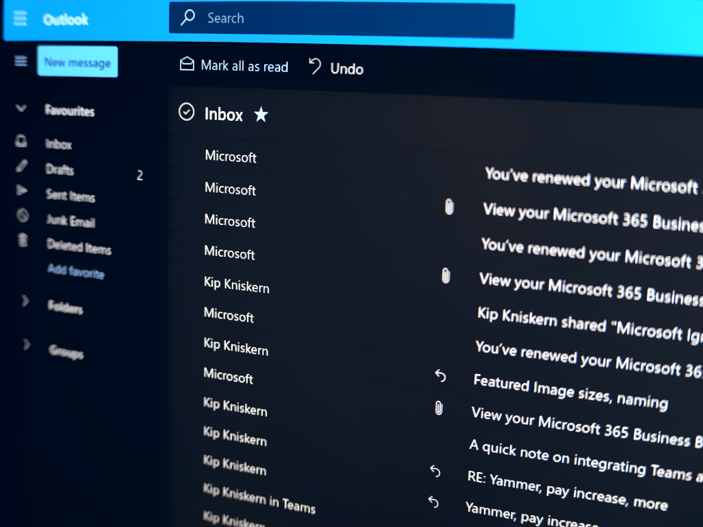Open the Junk Email folder
The image size is (703, 527).
(x=71, y=220)
